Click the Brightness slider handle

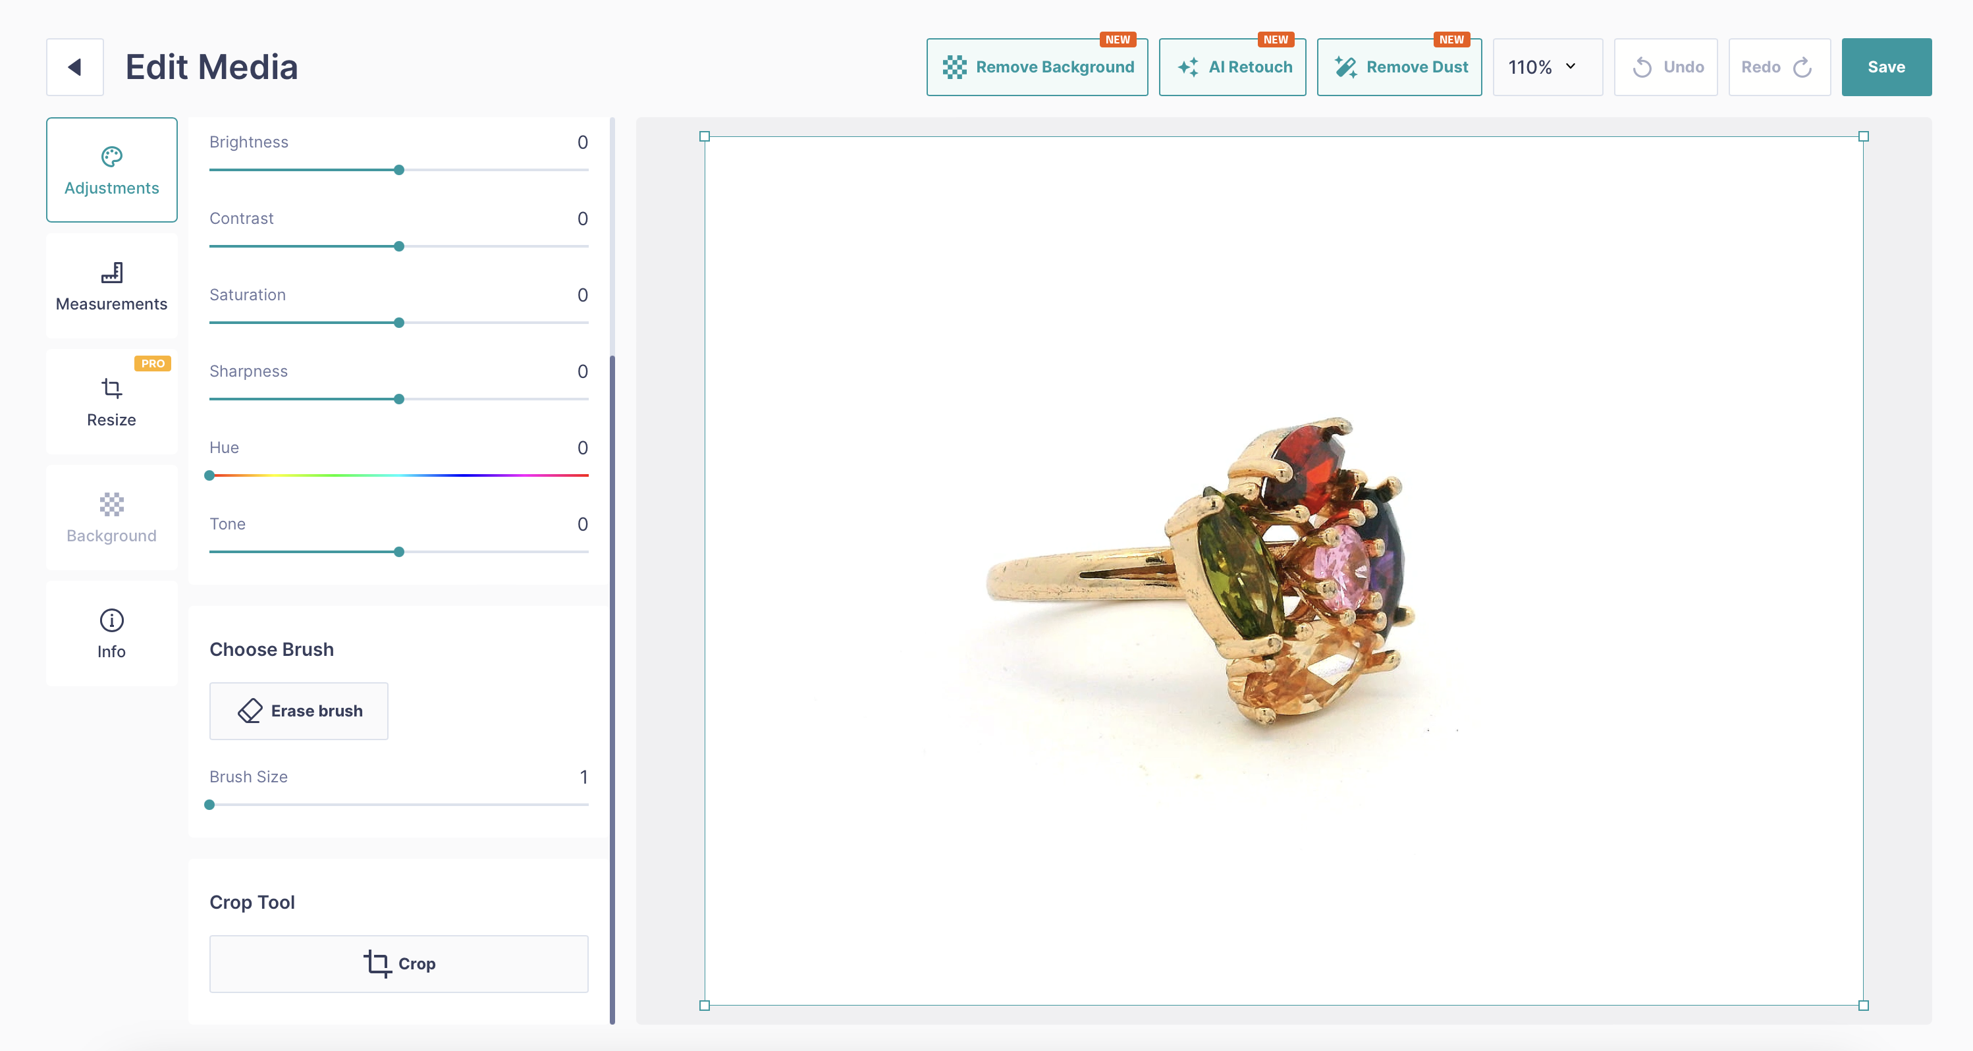click(399, 170)
